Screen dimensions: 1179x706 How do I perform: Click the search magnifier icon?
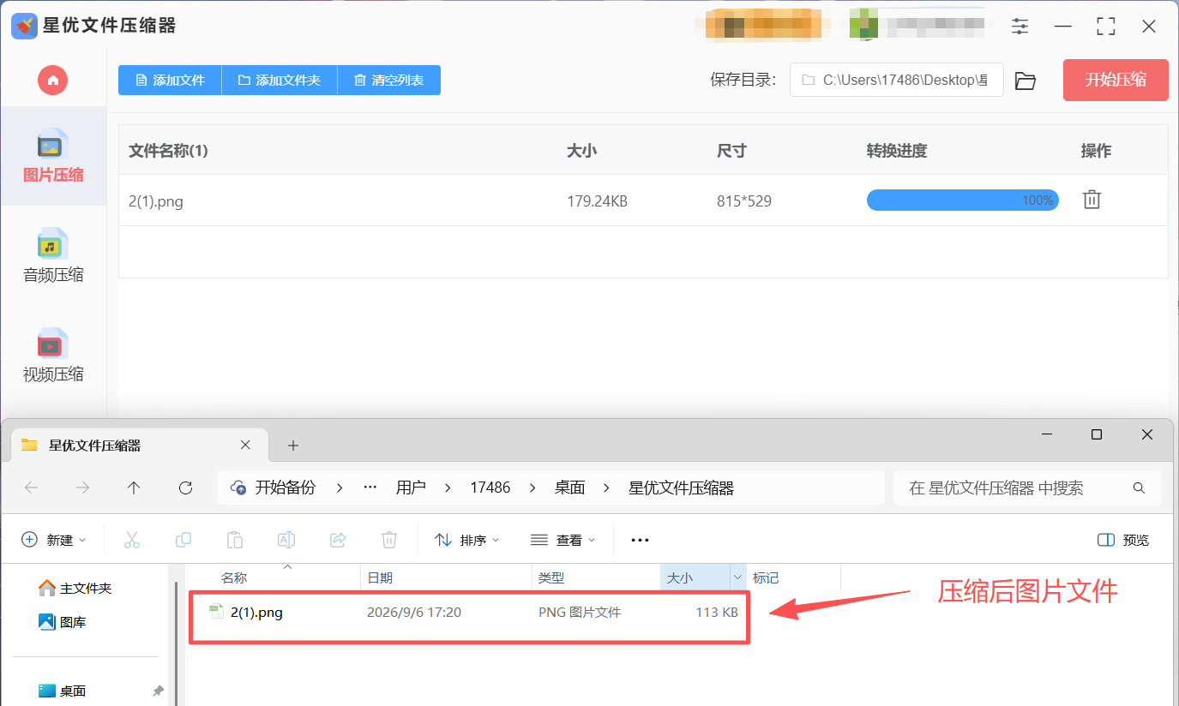[x=1139, y=488]
